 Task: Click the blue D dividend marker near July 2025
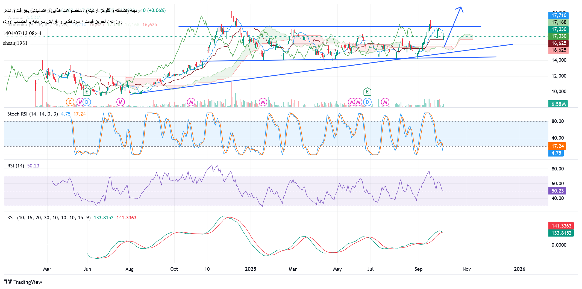367,102
